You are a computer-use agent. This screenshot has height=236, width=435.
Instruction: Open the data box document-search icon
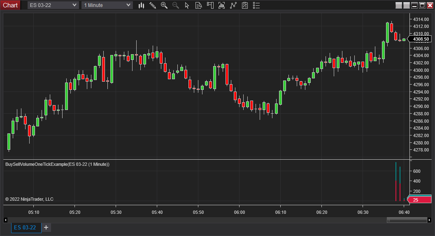[198, 5]
